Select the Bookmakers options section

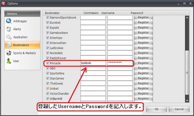click(x=22, y=45)
